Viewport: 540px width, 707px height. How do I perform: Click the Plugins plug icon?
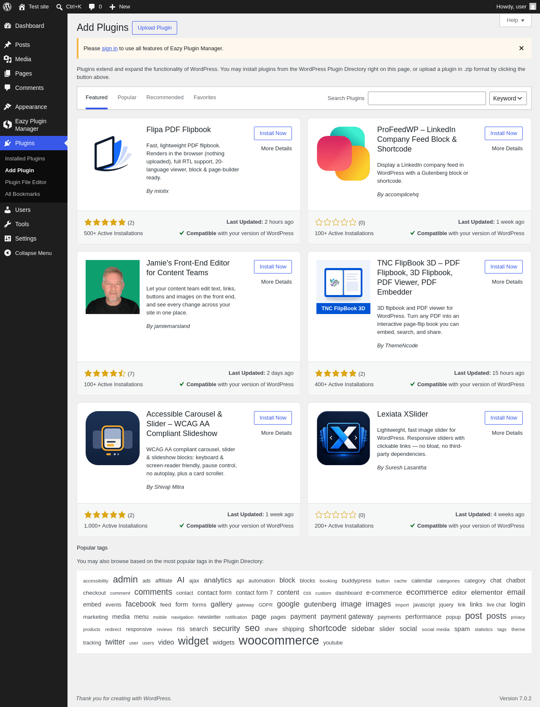[8, 143]
